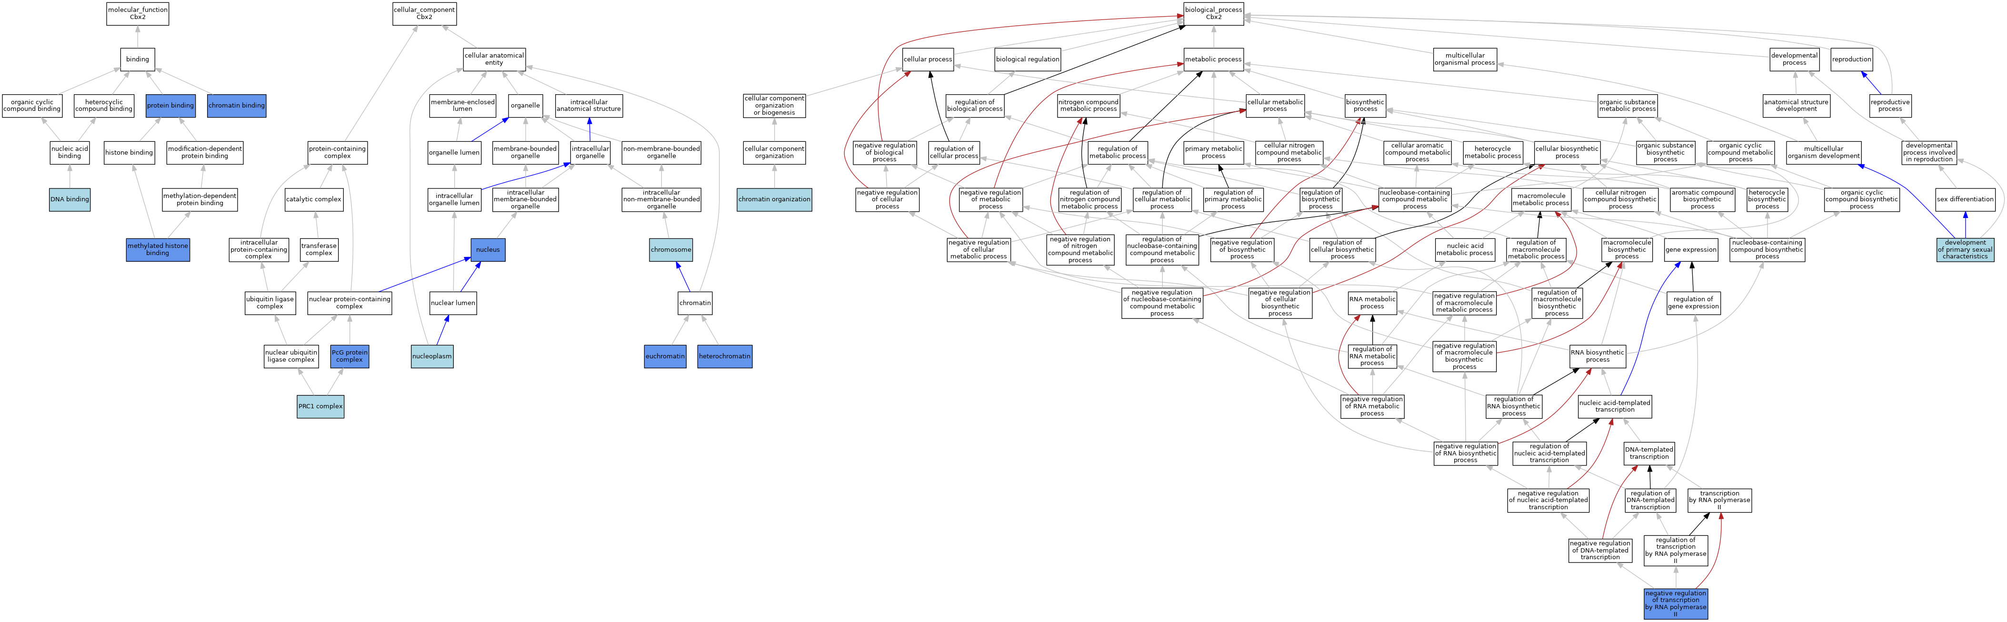Click the 'ubiquitin ligase complex' node
This screenshot has width=2007, height=622.
[270, 303]
